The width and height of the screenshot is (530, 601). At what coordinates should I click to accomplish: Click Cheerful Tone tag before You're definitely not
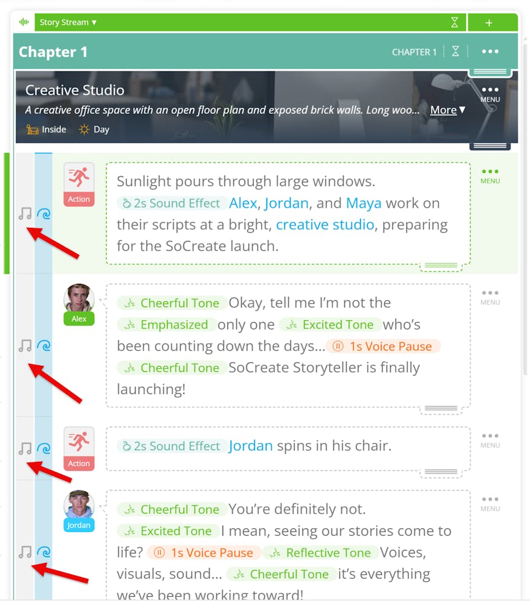(172, 509)
